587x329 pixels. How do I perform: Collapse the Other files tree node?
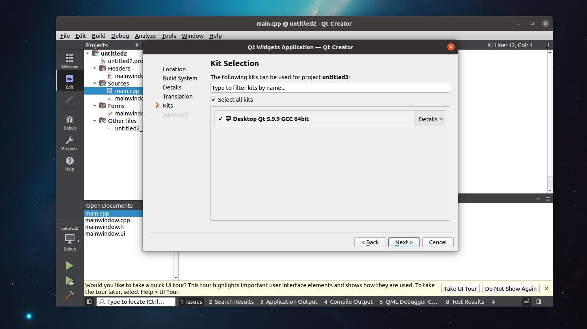(95, 121)
